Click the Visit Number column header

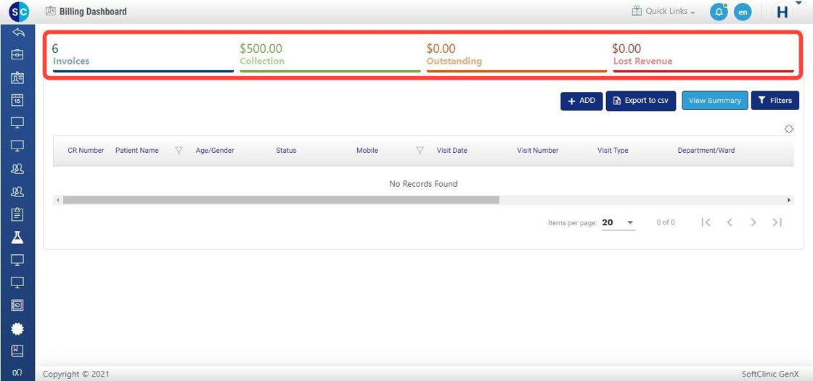point(538,151)
